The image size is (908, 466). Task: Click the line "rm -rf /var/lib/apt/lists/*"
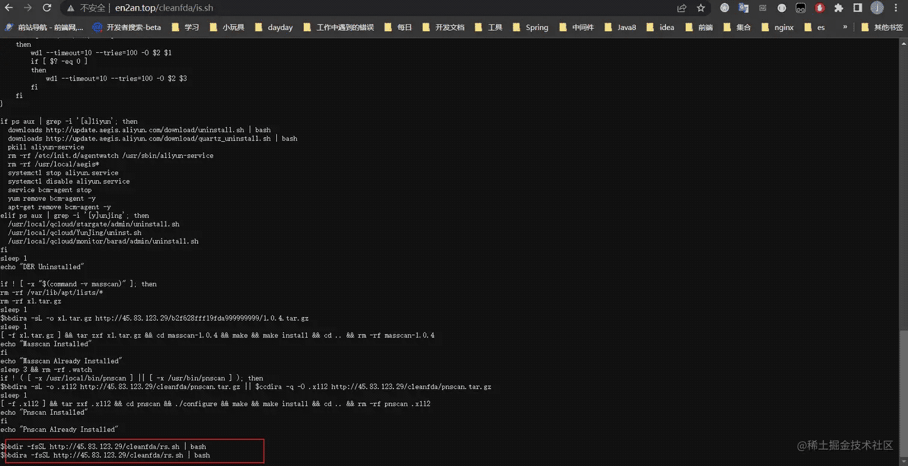52,292
